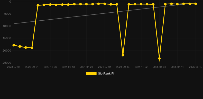The width and height of the screenshot is (203, 99).
Task: Toggle the SlotRank FI legend label
Action: [x=106, y=73]
